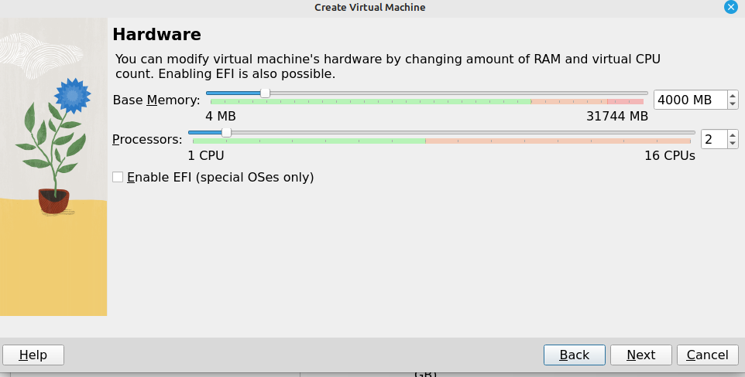The height and width of the screenshot is (377, 745).
Task: Proceed with the Next button
Action: pyautogui.click(x=641, y=355)
